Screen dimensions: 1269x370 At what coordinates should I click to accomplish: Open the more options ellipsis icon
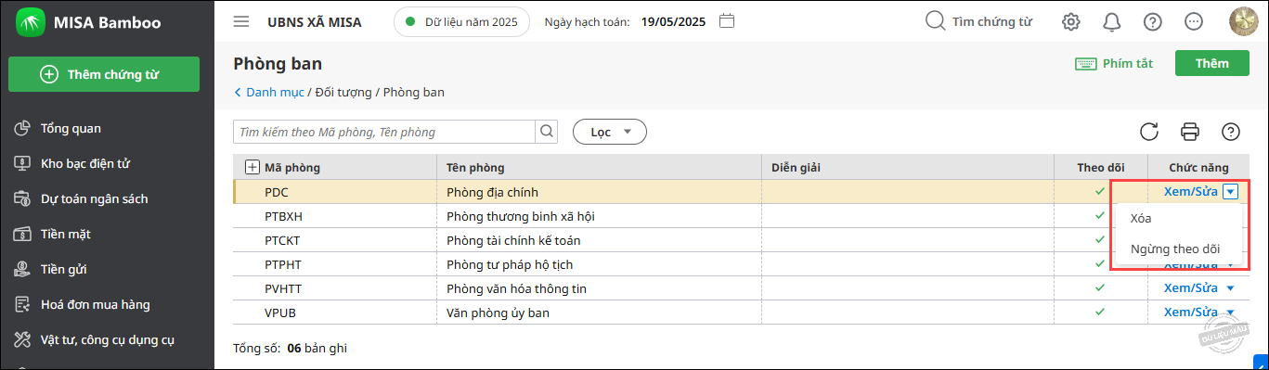[1194, 21]
